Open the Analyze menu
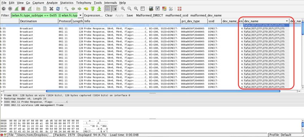The image size is (304, 137). [x=52, y=3]
